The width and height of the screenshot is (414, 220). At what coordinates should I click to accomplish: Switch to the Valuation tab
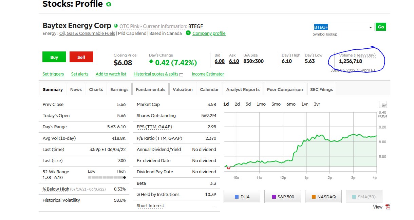183,89
